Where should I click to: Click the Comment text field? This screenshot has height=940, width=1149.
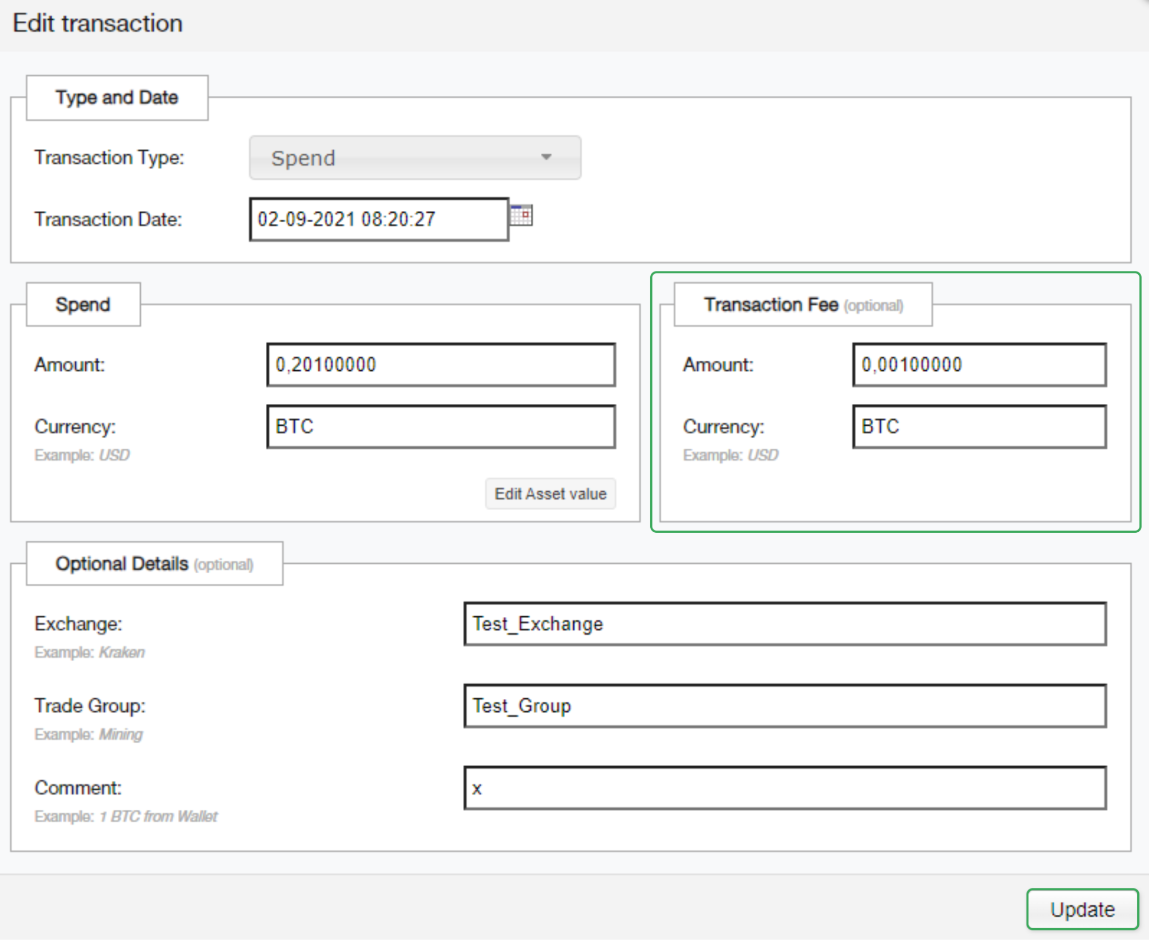pos(784,788)
